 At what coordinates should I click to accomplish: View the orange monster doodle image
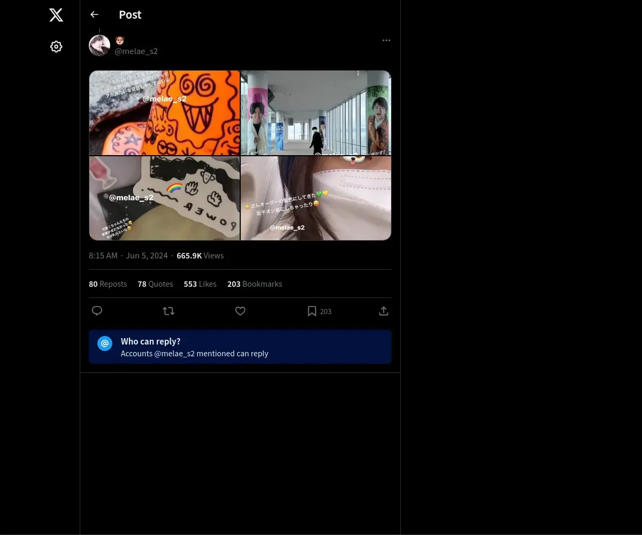tap(164, 113)
